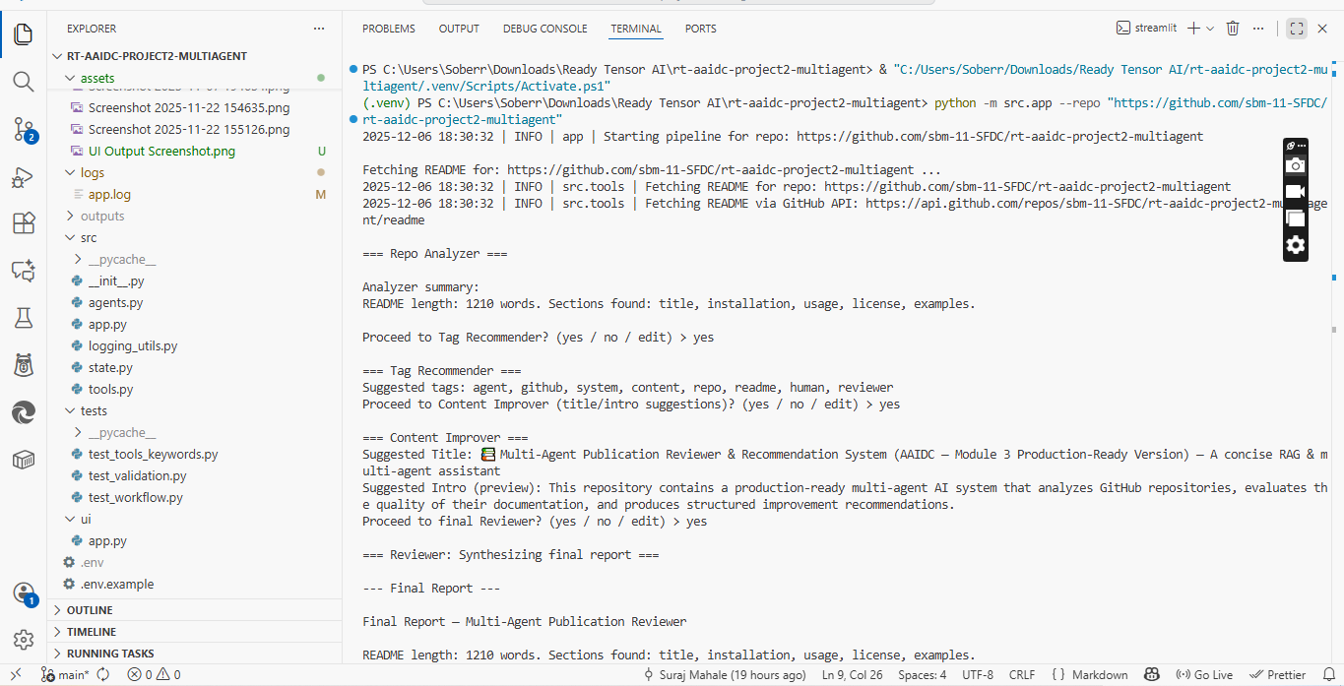Toggle maximized terminal panel size

coord(1297,29)
